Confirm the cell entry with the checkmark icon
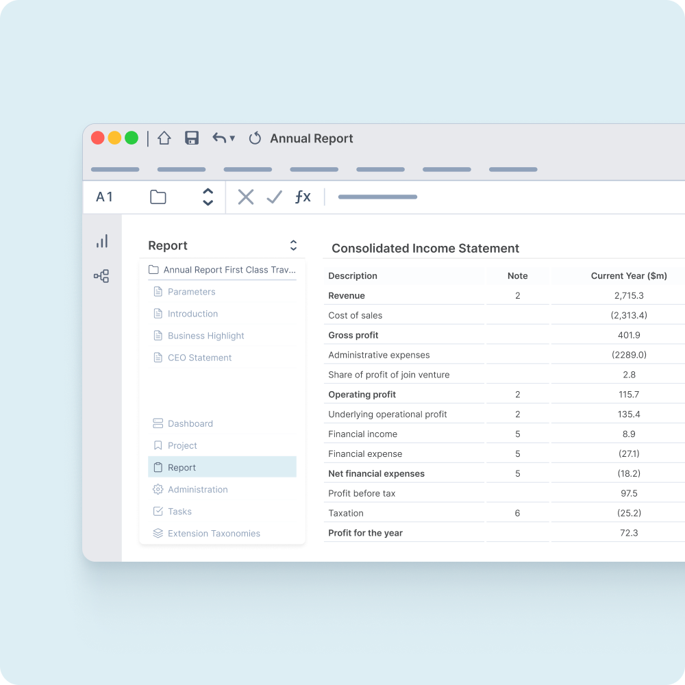Image resolution: width=685 pixels, height=685 pixels. pyautogui.click(x=274, y=197)
